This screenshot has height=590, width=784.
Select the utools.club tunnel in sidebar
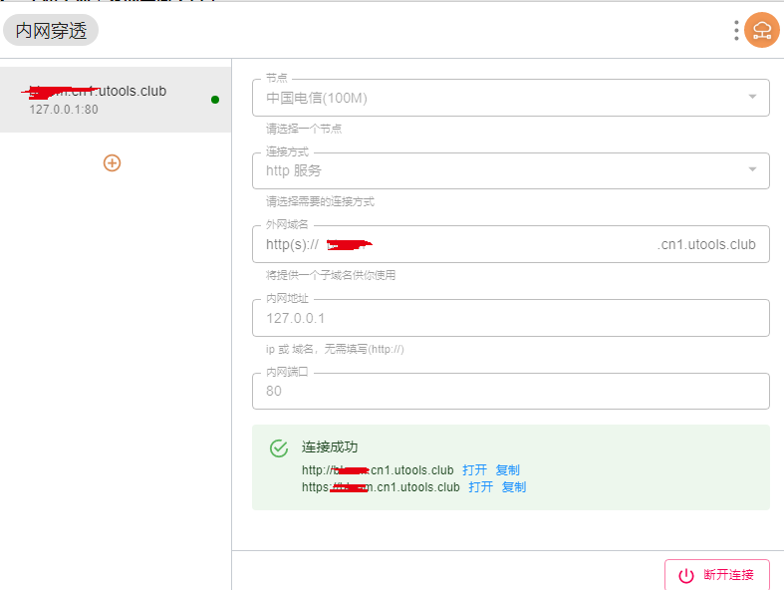coord(116,100)
